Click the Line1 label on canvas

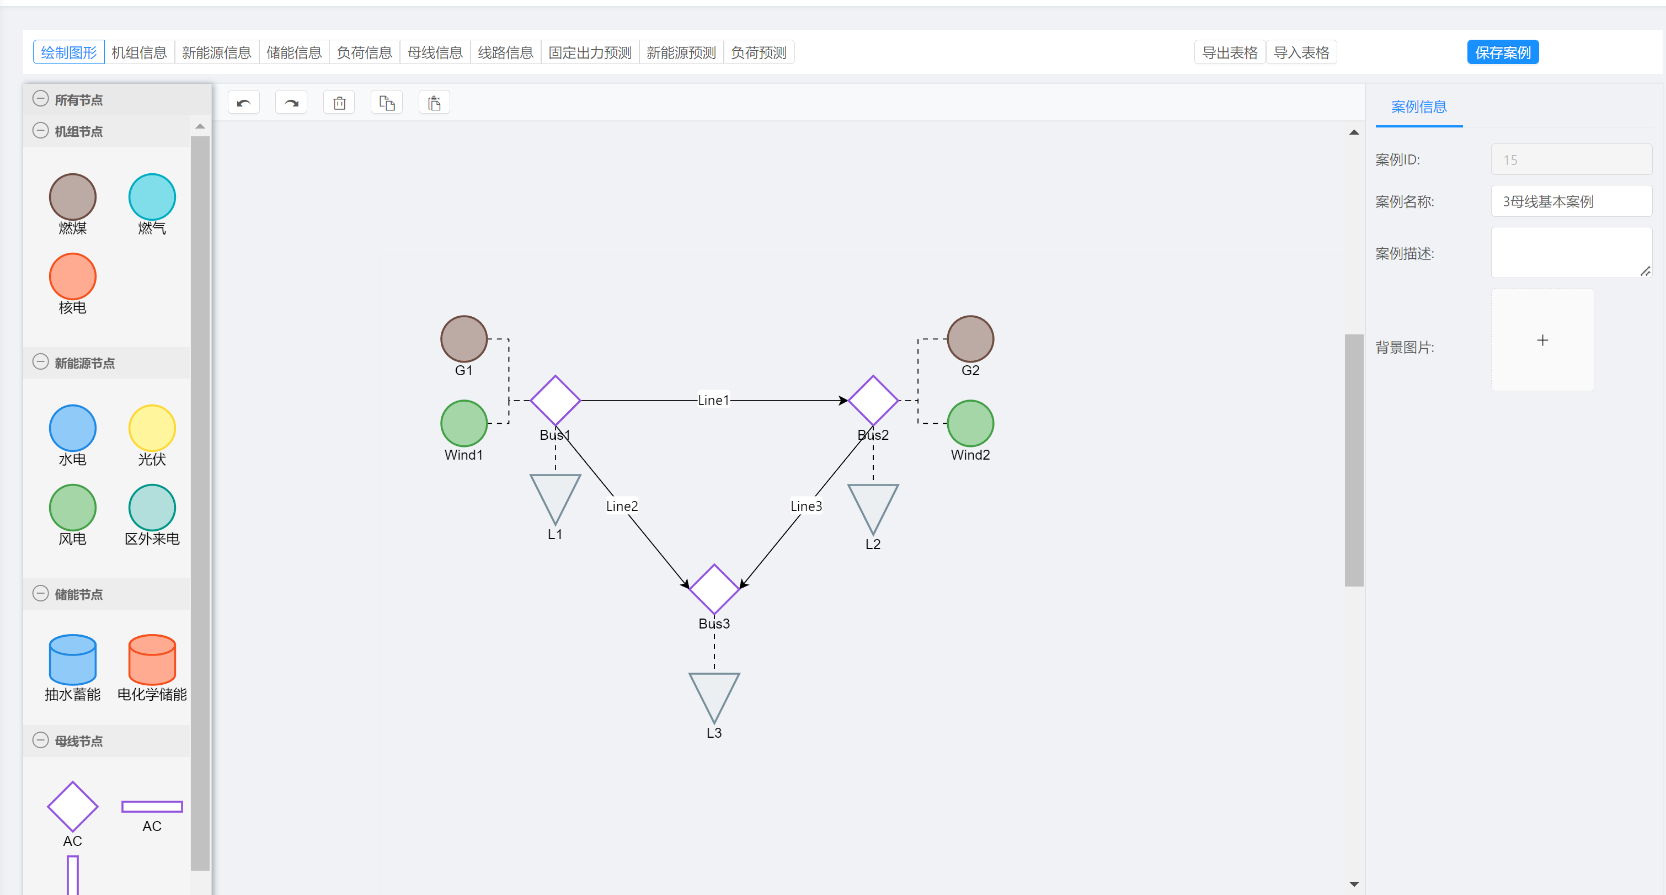tap(713, 400)
